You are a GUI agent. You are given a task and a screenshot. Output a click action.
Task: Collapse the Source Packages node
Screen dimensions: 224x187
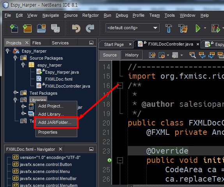(x=15, y=58)
